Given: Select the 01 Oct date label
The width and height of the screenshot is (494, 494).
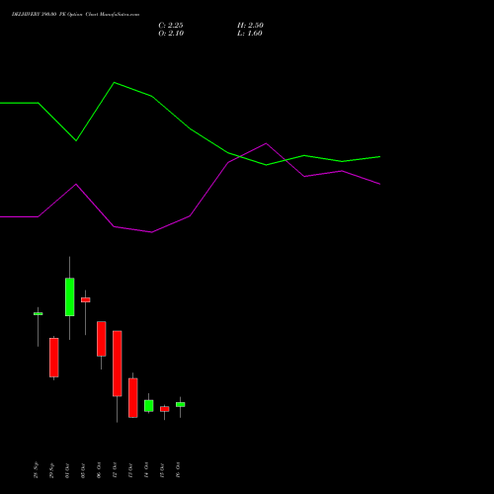Looking at the screenshot, I should point(67,470).
